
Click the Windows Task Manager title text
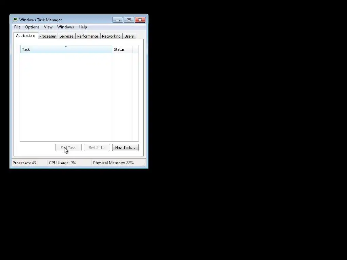pyautogui.click(x=41, y=20)
